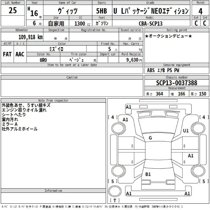The width and height of the screenshot is (210, 210).
Task: Click transmission value FAT
Action: [7, 54]
